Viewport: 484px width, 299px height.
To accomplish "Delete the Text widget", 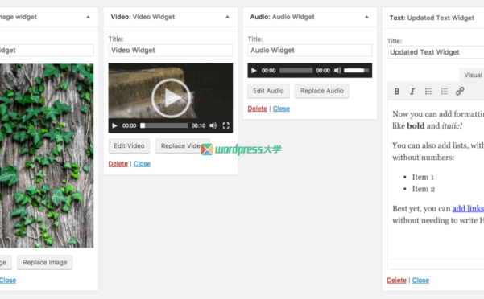I will (x=396, y=281).
